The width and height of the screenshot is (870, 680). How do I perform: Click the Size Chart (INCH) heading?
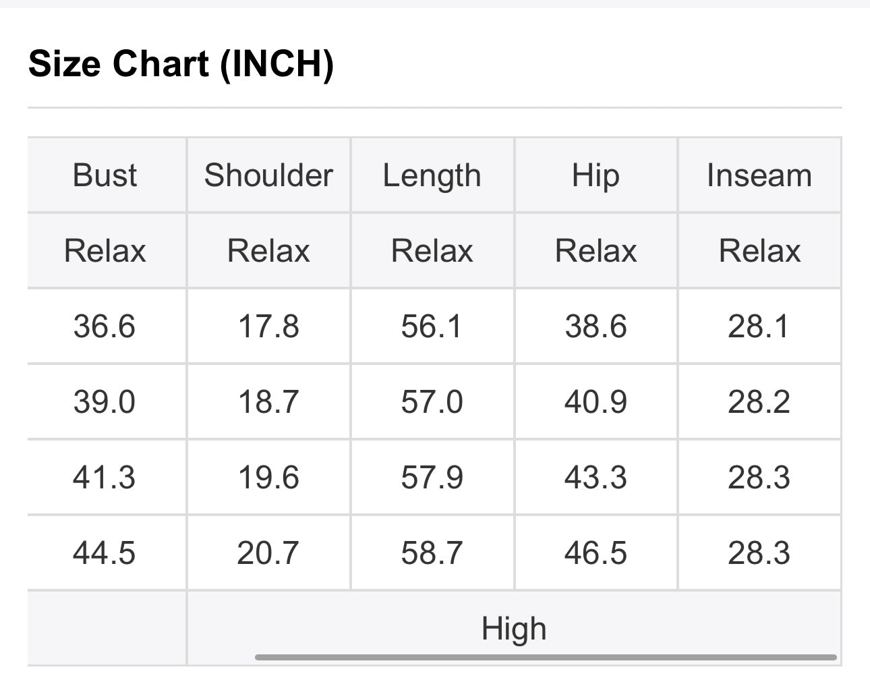[x=181, y=64]
